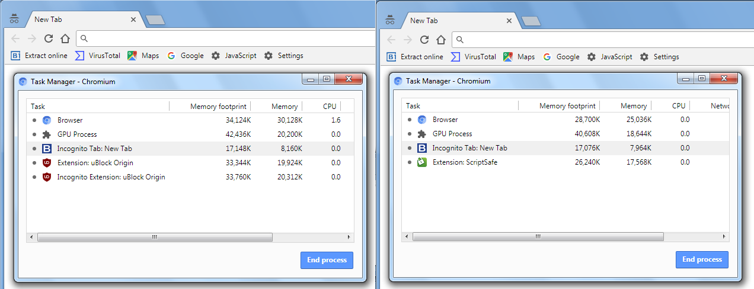The height and width of the screenshot is (289, 754).
Task: Click the Forward arrow in the left browser window
Action: [x=32, y=38]
